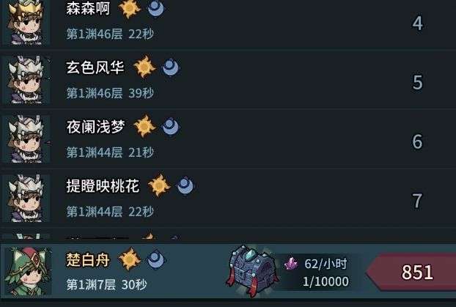The width and height of the screenshot is (456, 307).
Task: Click the sun badge beside 玄色风华
Action: 144,67
